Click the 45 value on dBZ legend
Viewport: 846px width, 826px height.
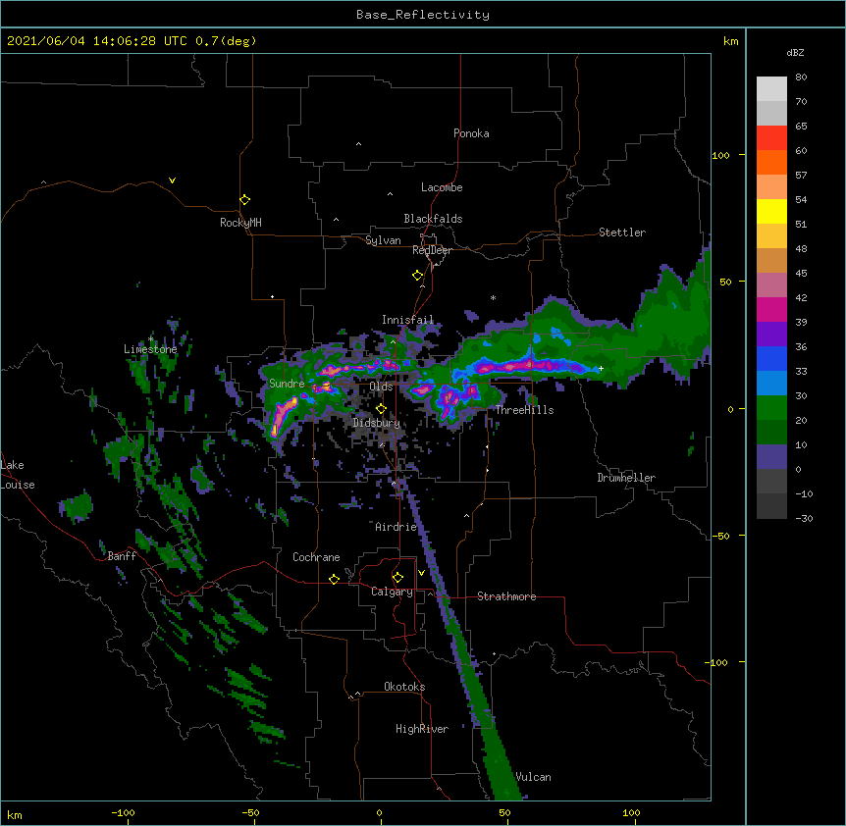click(x=801, y=274)
